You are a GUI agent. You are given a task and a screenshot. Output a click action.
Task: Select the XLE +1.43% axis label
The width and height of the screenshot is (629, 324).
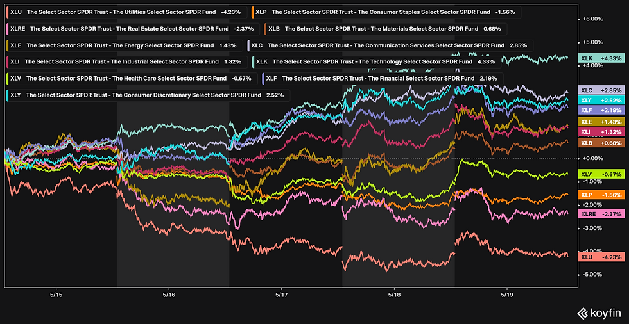601,122
